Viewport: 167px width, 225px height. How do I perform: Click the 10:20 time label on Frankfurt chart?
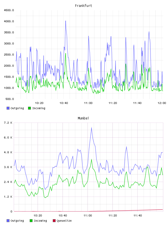(x=39, y=103)
